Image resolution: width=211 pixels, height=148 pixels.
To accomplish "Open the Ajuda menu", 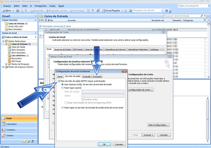I will click(61, 6).
